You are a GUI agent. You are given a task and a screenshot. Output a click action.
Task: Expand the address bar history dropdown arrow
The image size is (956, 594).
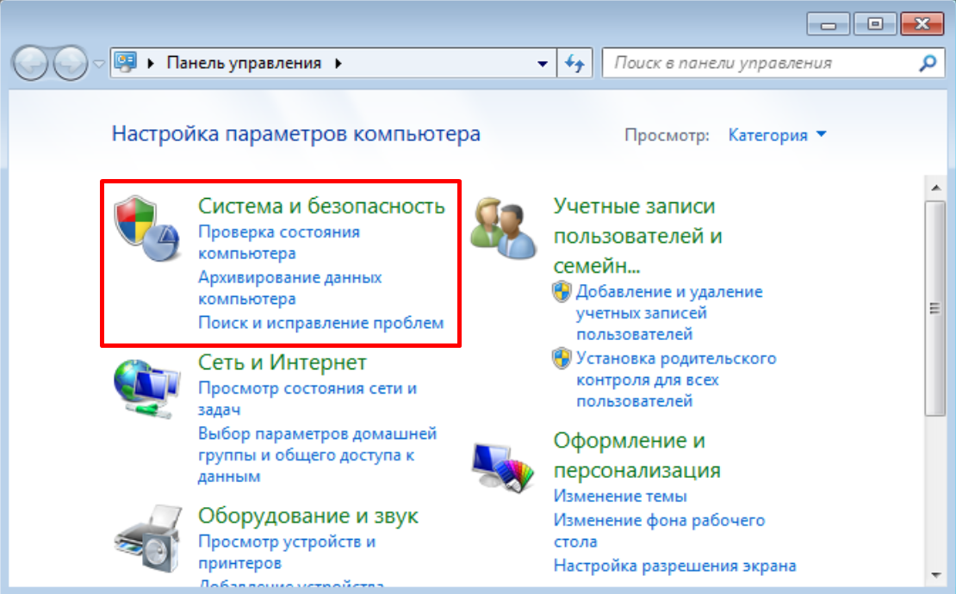[542, 64]
